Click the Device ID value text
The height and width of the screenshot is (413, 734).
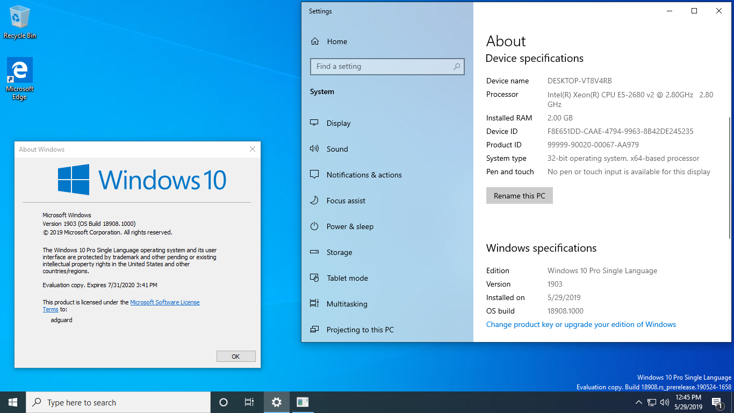(x=621, y=131)
